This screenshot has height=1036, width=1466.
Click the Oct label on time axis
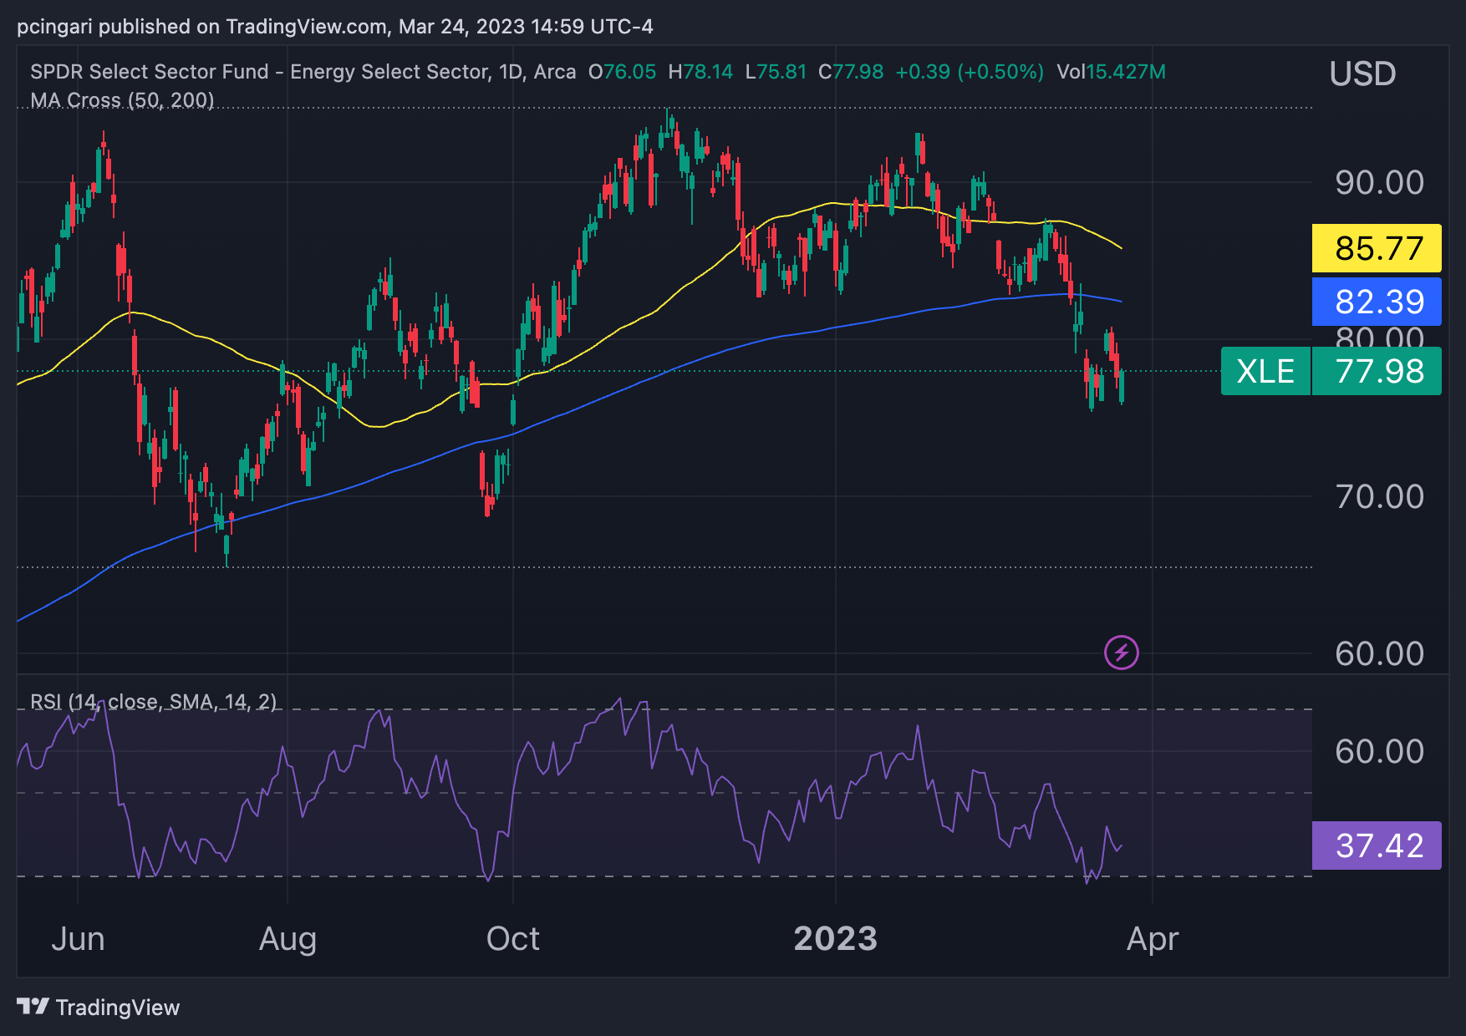[x=512, y=939]
